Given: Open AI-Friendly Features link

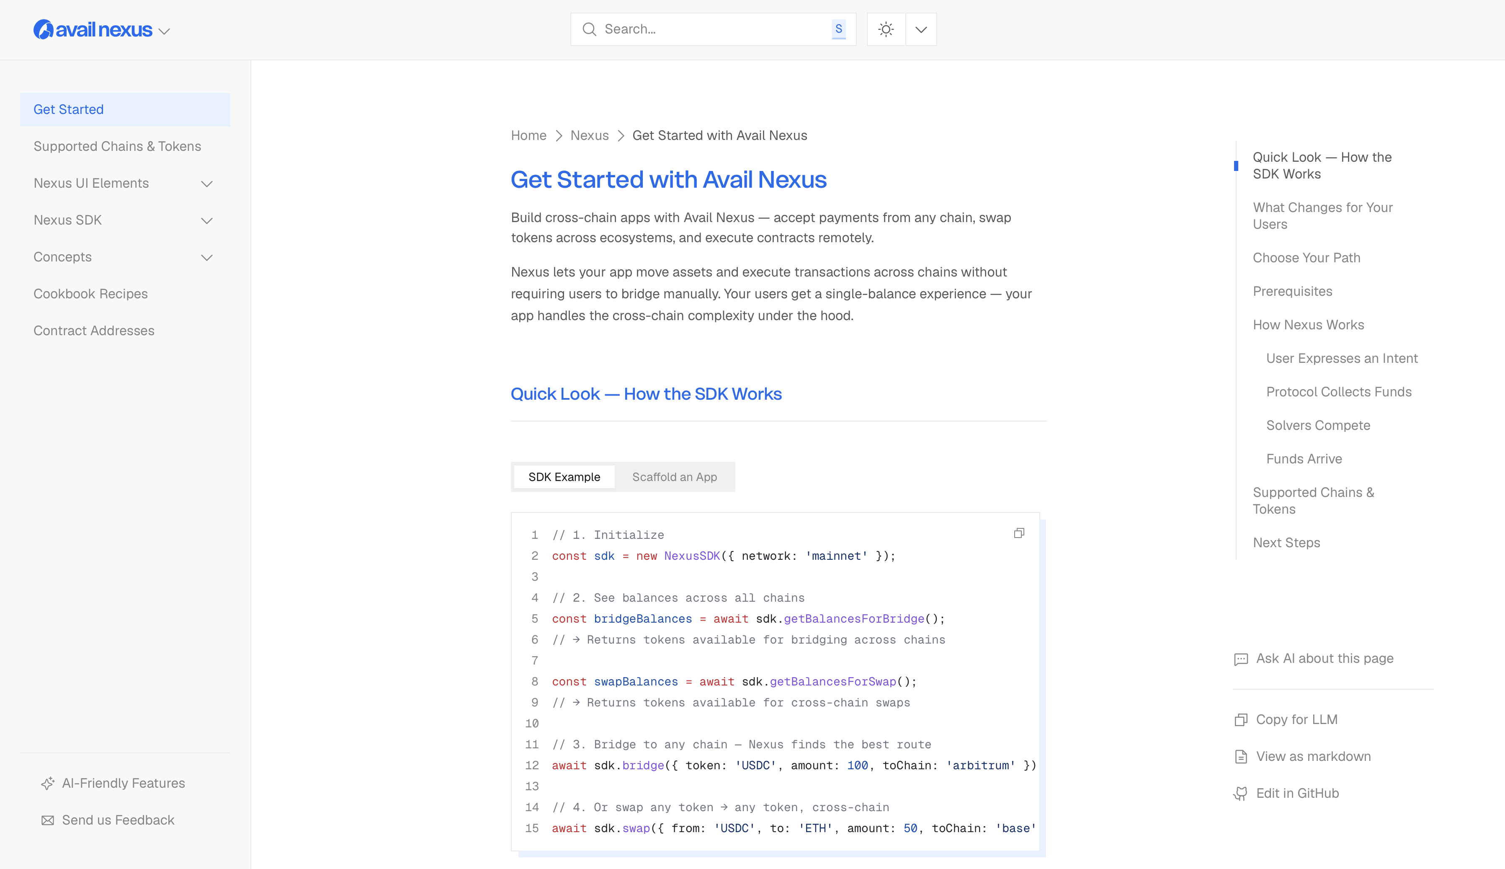Looking at the screenshot, I should point(124,783).
